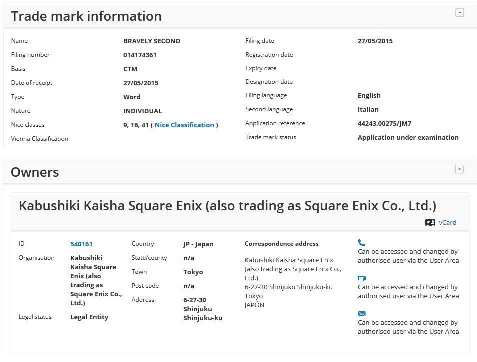
Task: Click application reference 44243.00275/JM7
Action: click(384, 124)
